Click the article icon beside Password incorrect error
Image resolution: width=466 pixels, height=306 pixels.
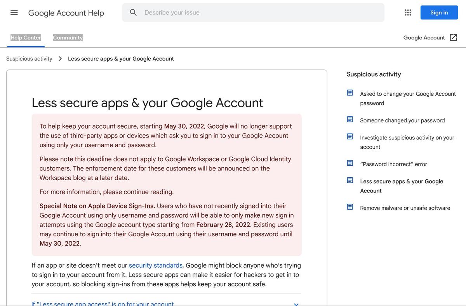350,163
